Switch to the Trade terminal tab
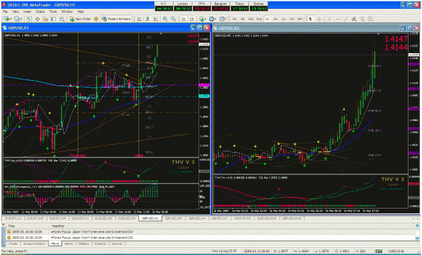Screen dimensions: 422x255 (14, 244)
